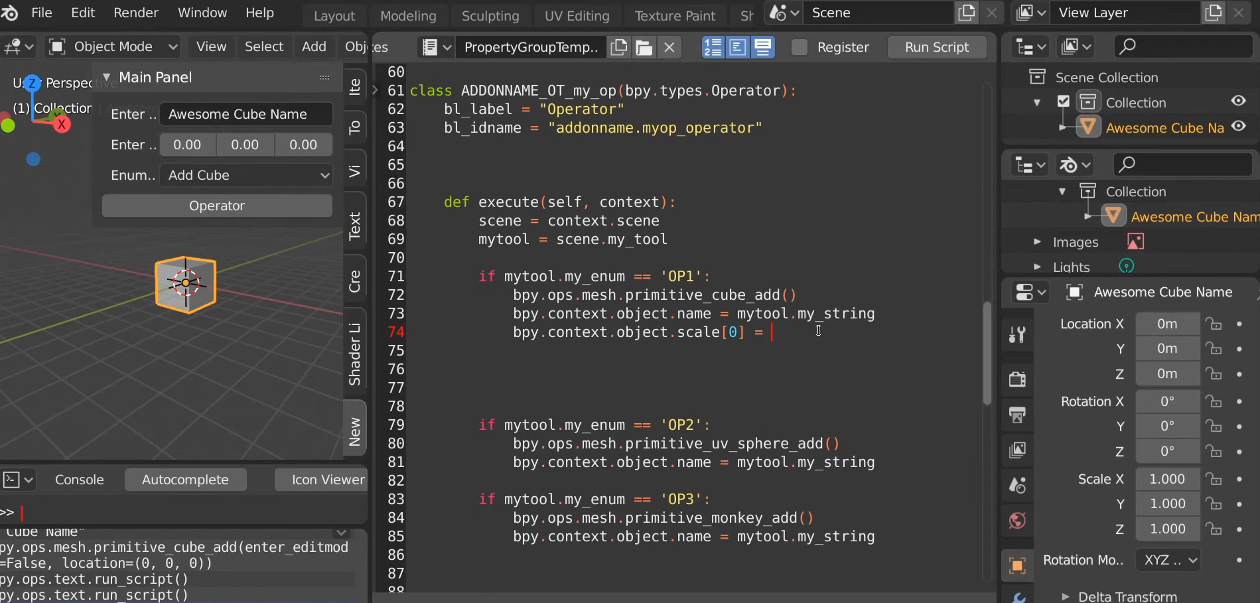This screenshot has height=603, width=1260.
Task: Open the Output properties printer tab
Action: pos(1017,415)
